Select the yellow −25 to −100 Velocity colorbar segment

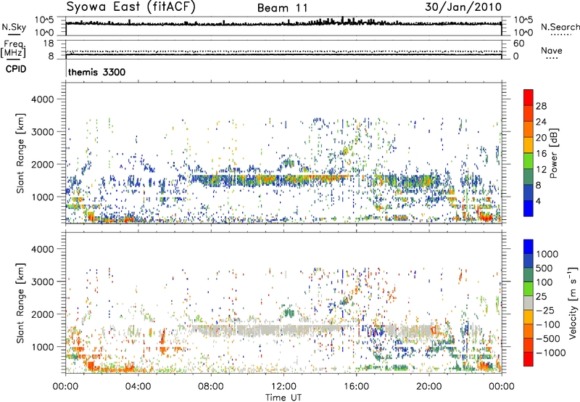(529, 317)
